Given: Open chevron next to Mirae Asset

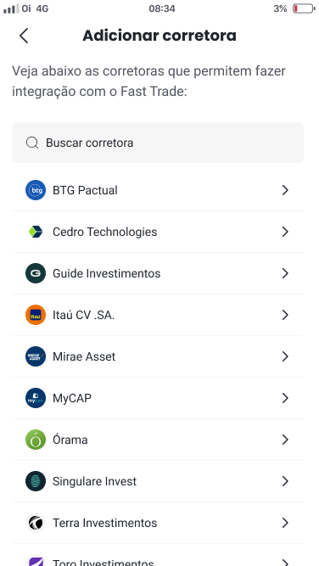Looking at the screenshot, I should point(285,356).
